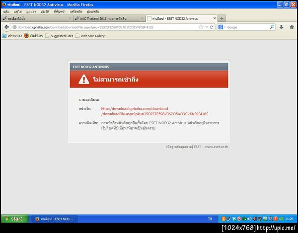Image resolution: width=298 pixels, height=233 pixels.
Task: Click the TH language indicator
Action: 210,219
